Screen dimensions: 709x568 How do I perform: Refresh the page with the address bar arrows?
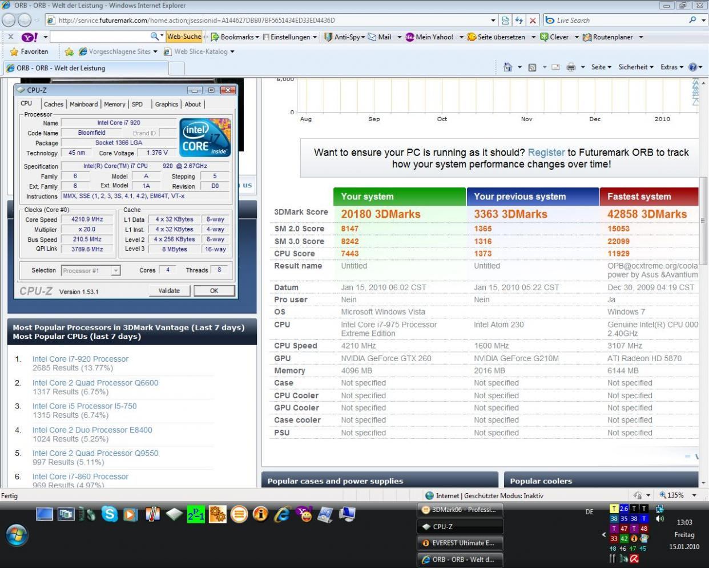(x=519, y=20)
